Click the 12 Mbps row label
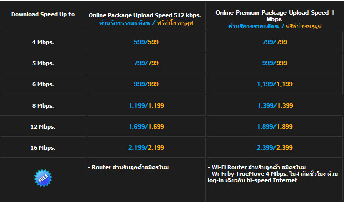 click(43, 127)
